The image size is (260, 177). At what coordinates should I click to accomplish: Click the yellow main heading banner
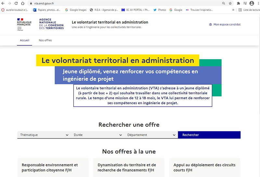coord(118,60)
